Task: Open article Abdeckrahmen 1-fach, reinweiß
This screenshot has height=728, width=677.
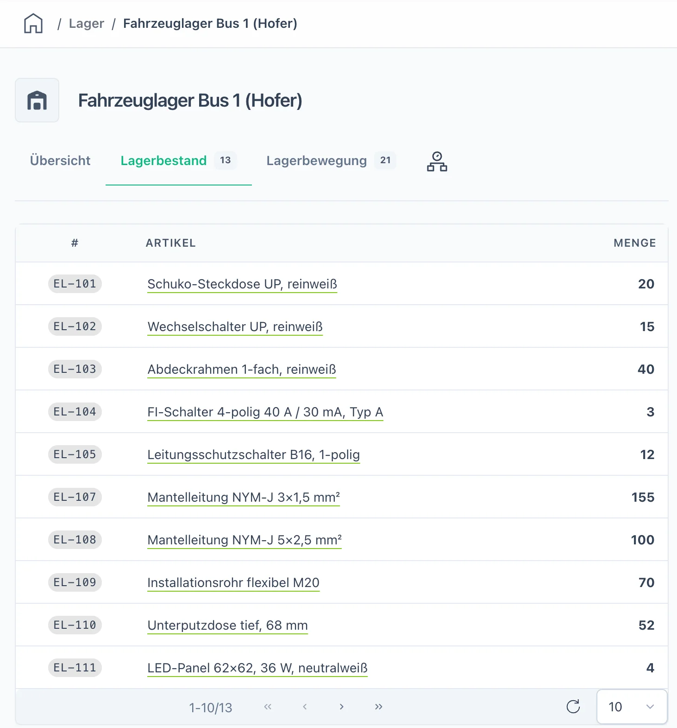Action: coord(242,369)
